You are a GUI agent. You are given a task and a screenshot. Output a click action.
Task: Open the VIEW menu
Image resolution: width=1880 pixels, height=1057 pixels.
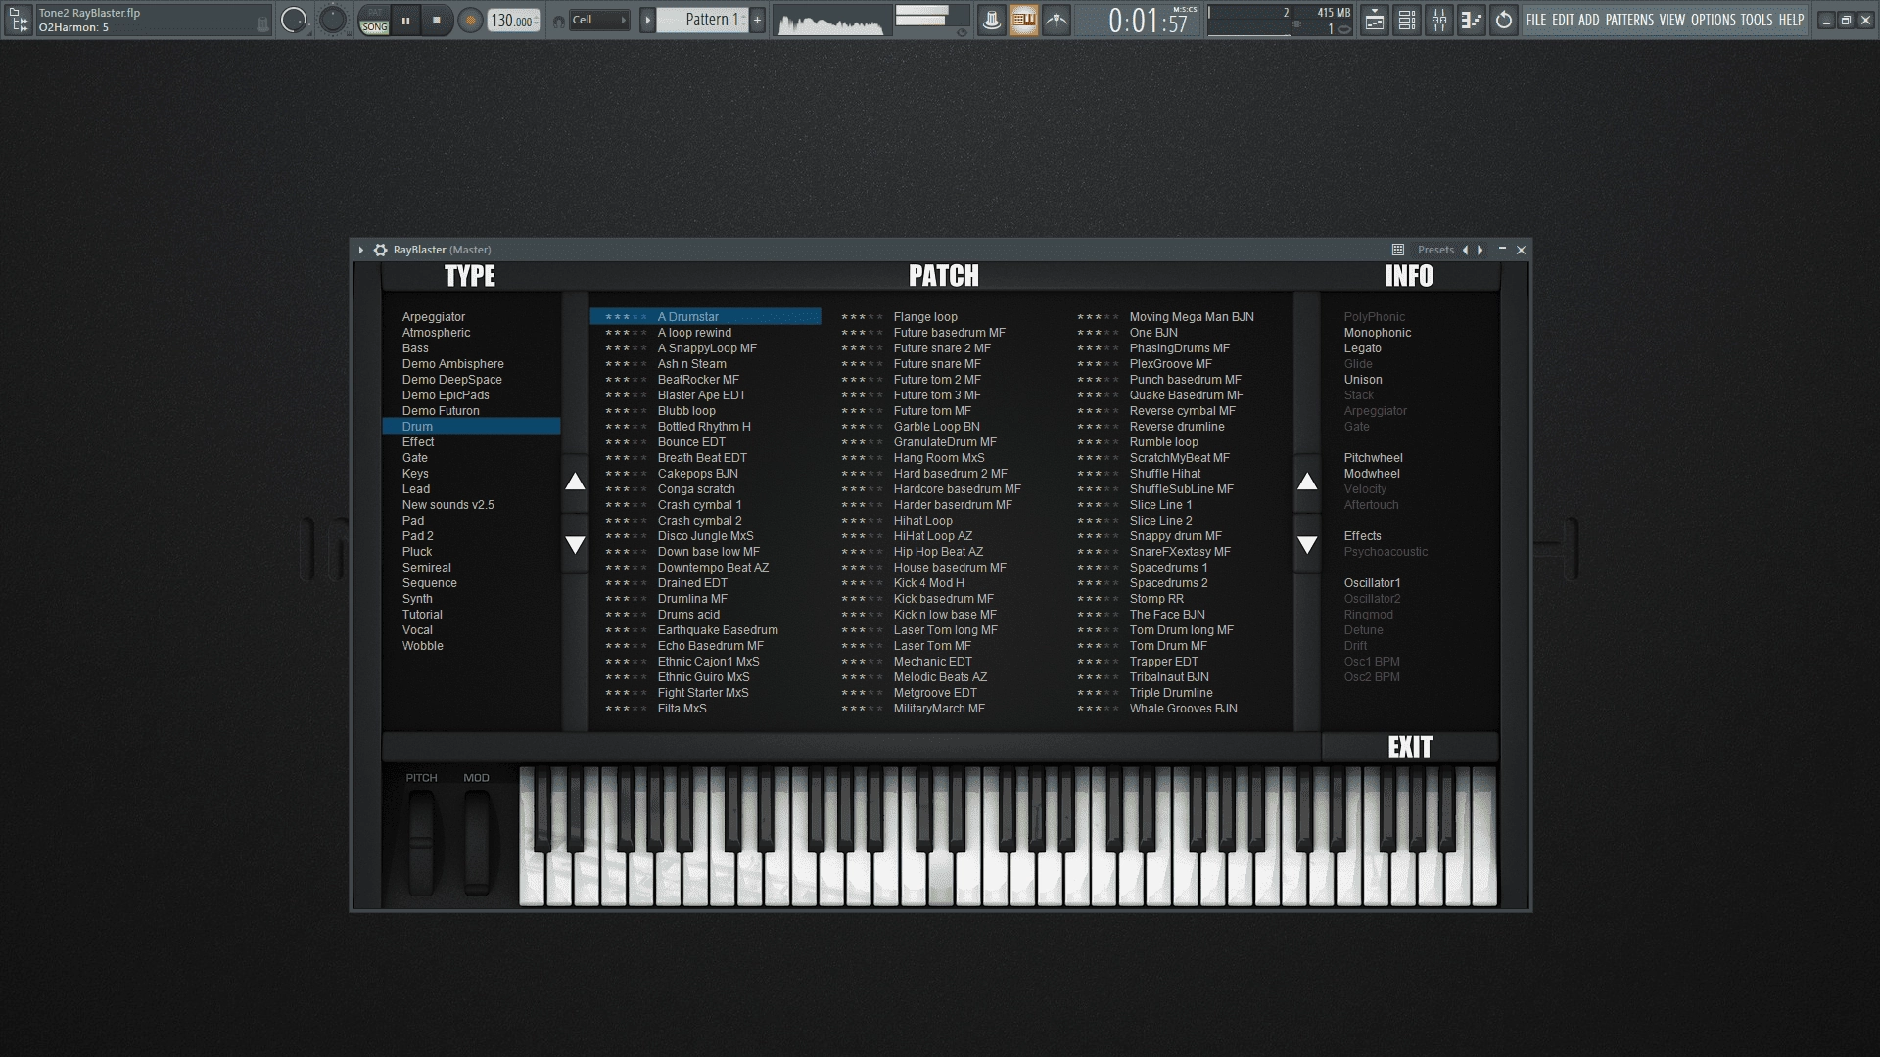1672,20
